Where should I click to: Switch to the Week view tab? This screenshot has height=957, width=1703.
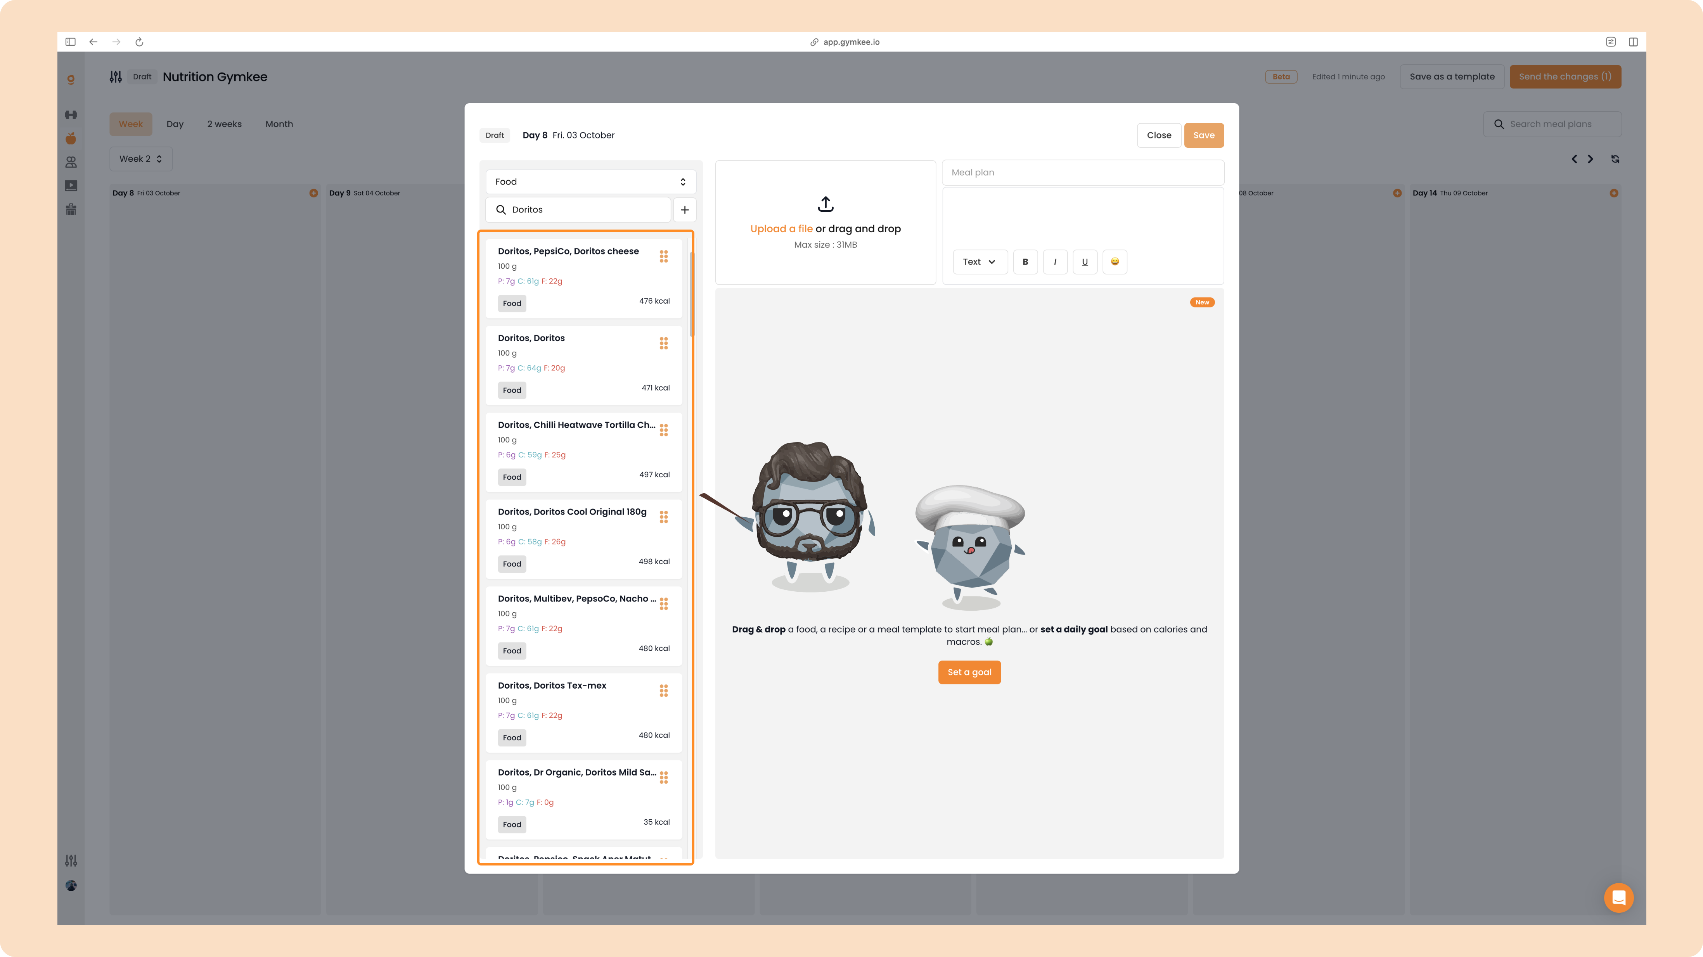tap(131, 124)
